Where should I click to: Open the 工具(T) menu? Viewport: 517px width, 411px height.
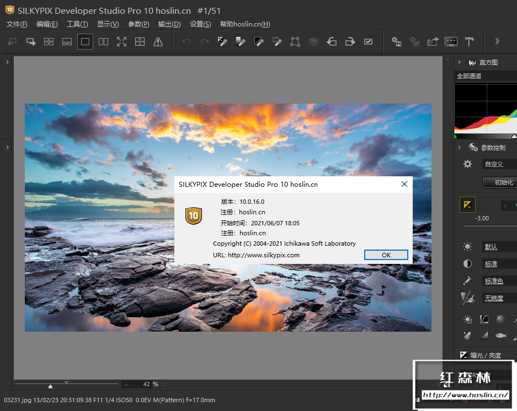pyautogui.click(x=77, y=24)
